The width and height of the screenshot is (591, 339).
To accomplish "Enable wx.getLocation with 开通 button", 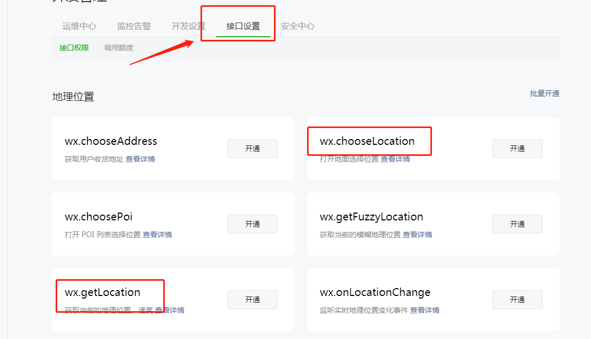I will click(x=252, y=300).
